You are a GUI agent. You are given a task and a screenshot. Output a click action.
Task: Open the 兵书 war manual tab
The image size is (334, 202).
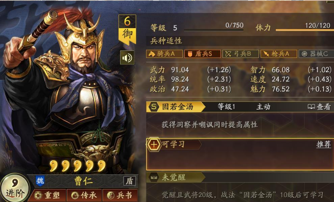point(120,195)
